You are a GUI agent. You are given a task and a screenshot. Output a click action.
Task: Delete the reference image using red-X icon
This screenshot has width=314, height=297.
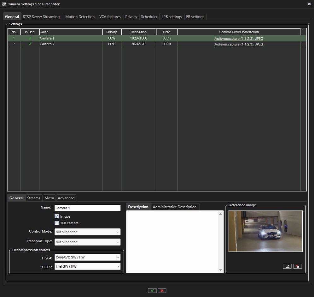[x=297, y=266]
